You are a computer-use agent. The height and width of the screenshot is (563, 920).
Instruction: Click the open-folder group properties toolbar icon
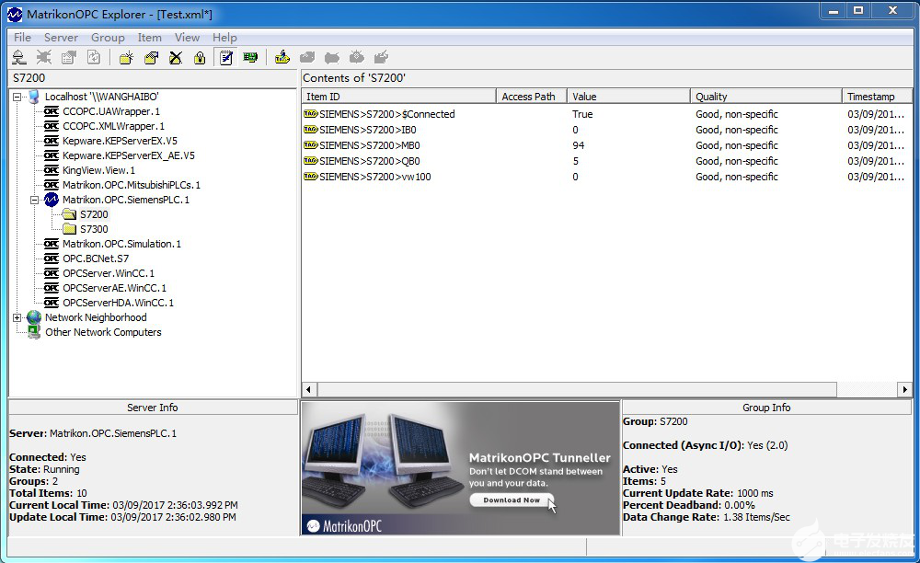151,58
